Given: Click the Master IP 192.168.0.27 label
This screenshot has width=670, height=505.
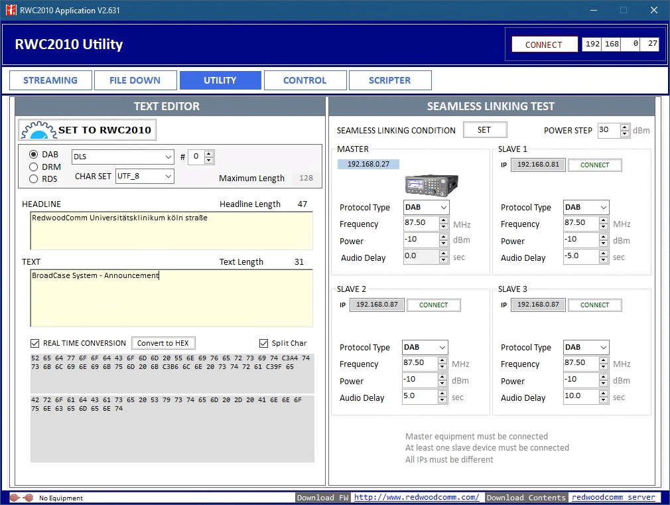Looking at the screenshot, I should (368, 164).
